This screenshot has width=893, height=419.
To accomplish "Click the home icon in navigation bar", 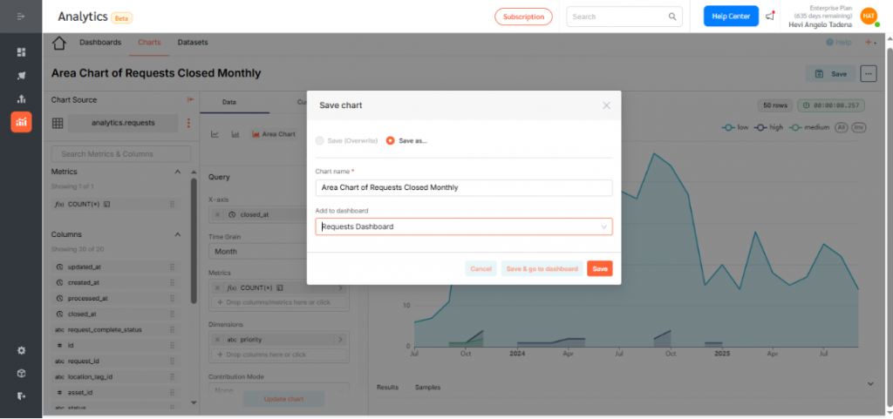I will coord(59,43).
